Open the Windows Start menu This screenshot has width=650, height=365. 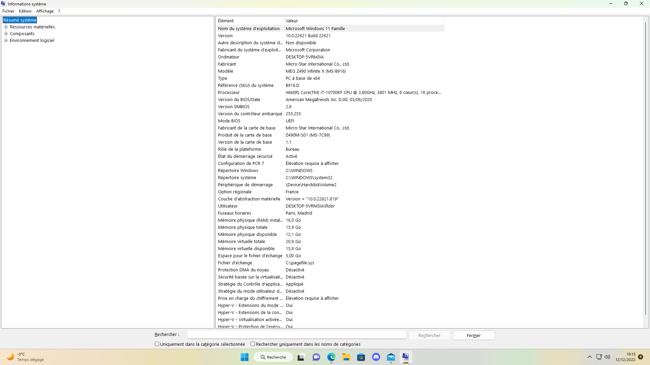pos(244,357)
